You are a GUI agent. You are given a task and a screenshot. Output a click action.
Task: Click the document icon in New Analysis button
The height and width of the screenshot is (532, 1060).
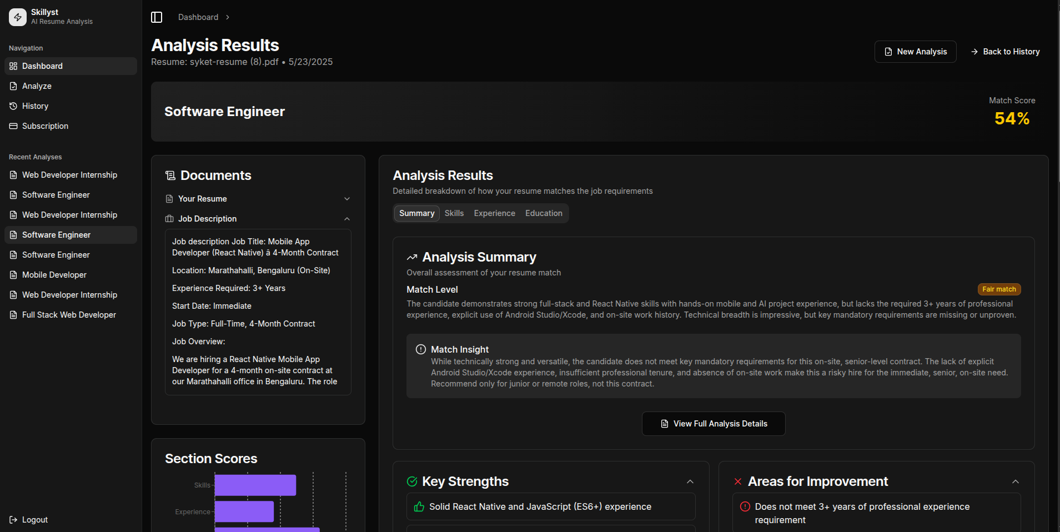pyautogui.click(x=888, y=52)
